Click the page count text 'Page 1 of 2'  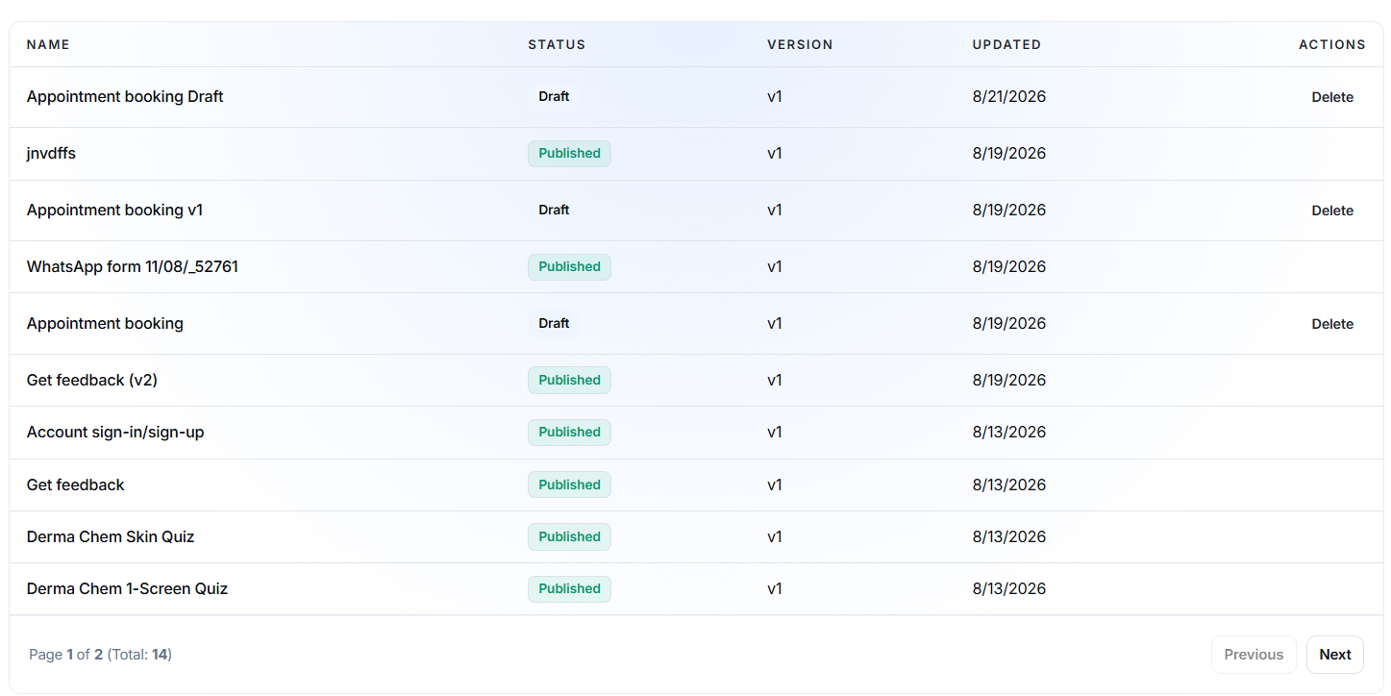tap(65, 655)
